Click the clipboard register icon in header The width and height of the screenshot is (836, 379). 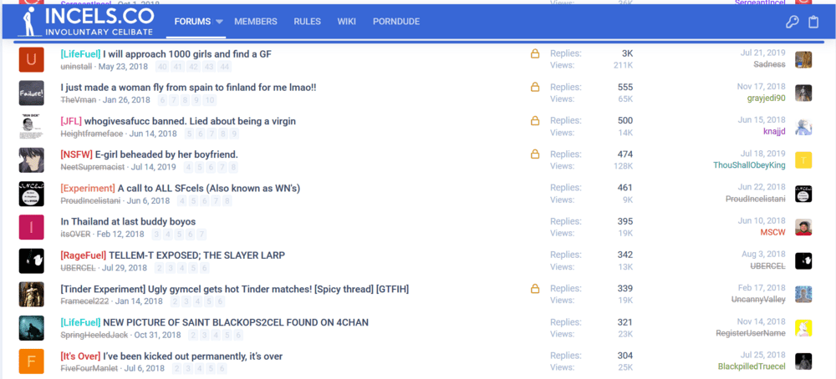point(813,22)
